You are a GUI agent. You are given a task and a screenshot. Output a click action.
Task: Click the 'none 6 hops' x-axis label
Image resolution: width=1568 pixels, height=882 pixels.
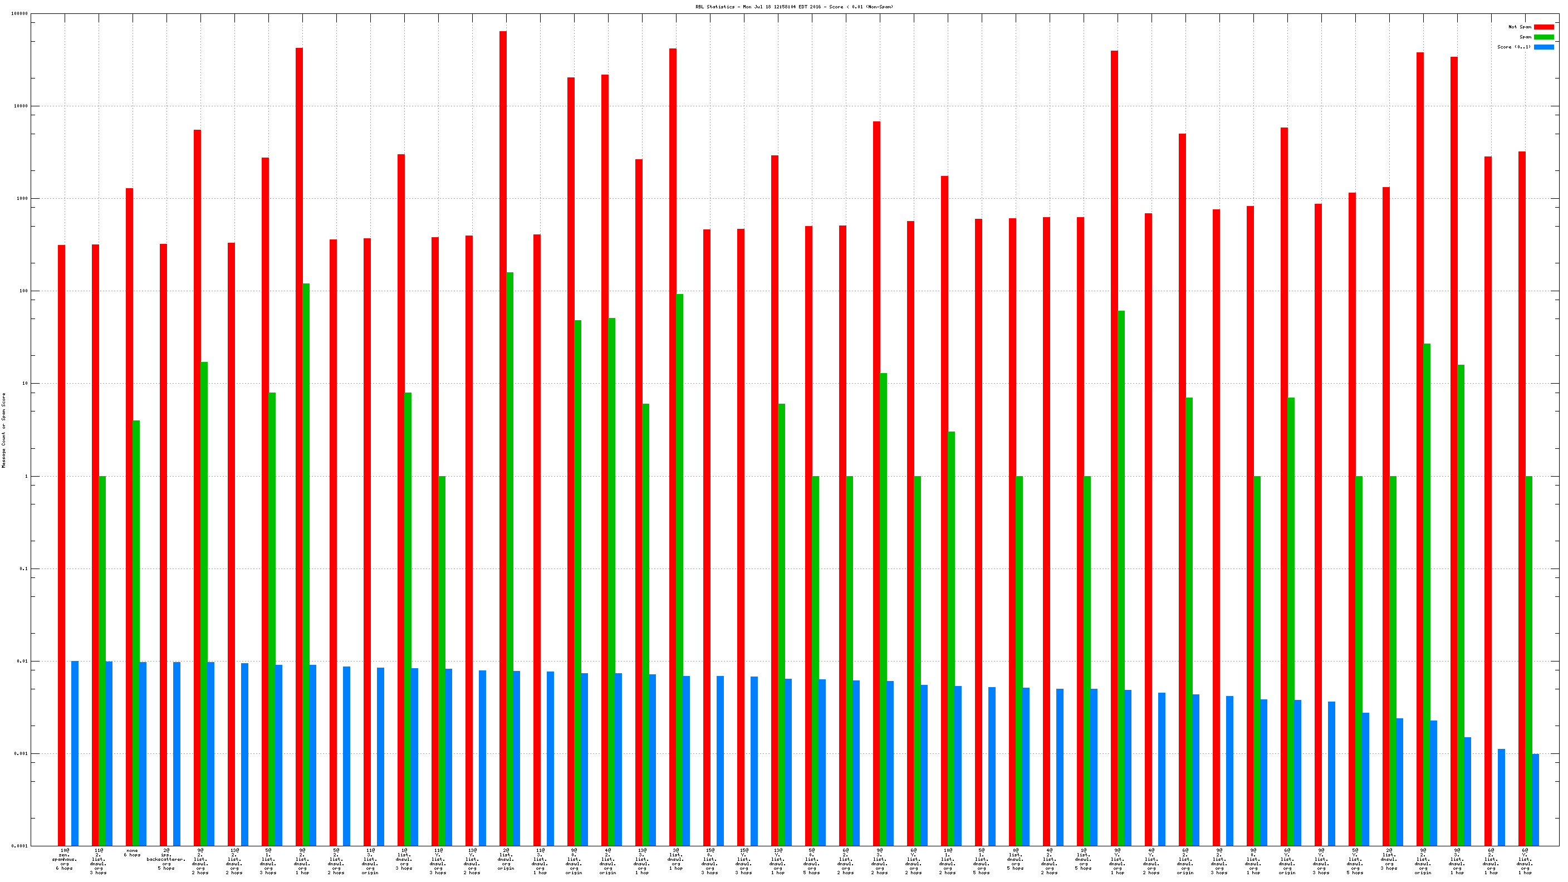(132, 852)
